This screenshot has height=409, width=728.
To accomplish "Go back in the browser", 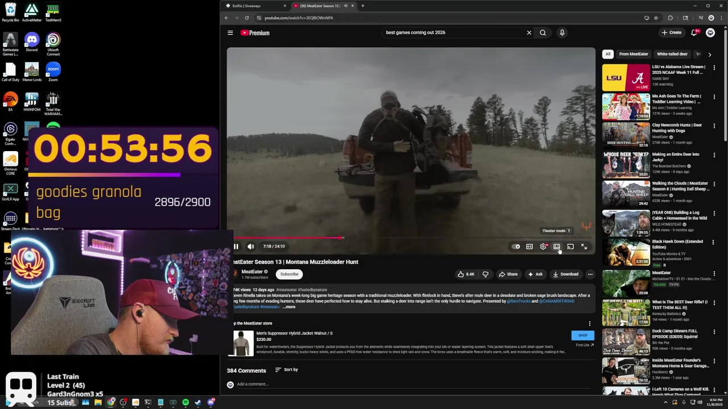I will coord(226,18).
